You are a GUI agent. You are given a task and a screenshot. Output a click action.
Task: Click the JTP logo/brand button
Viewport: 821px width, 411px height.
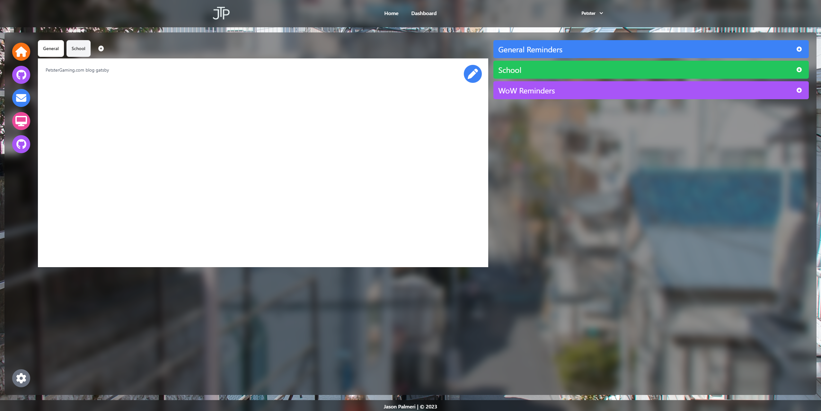221,13
